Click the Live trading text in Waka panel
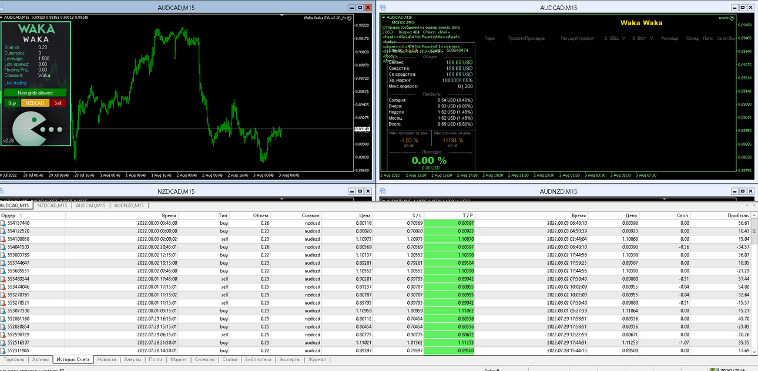The width and height of the screenshot is (758, 371). pyautogui.click(x=15, y=83)
